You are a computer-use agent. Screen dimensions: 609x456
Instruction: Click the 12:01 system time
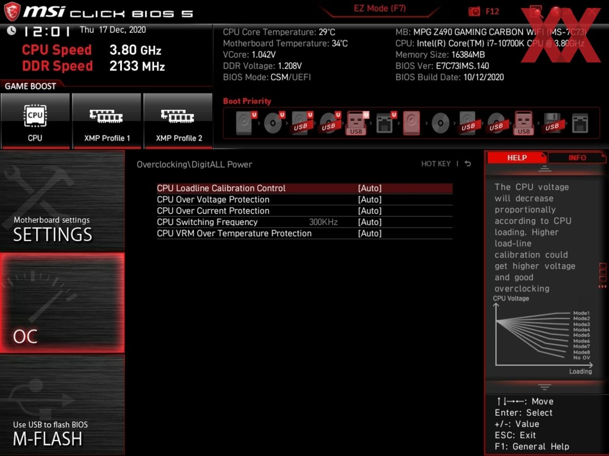(x=47, y=31)
